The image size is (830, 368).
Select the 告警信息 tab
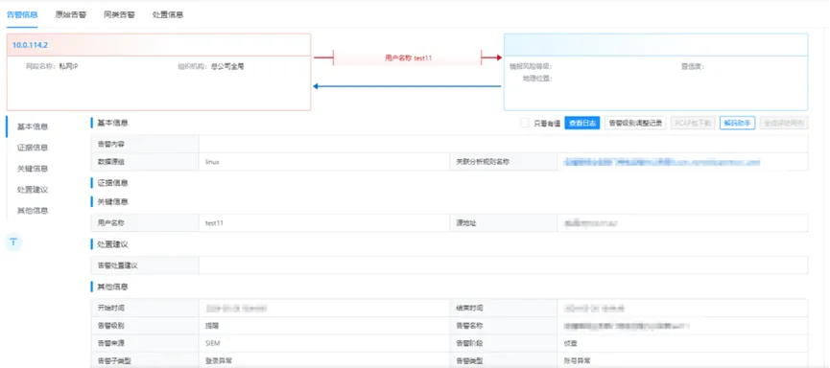(x=22, y=14)
